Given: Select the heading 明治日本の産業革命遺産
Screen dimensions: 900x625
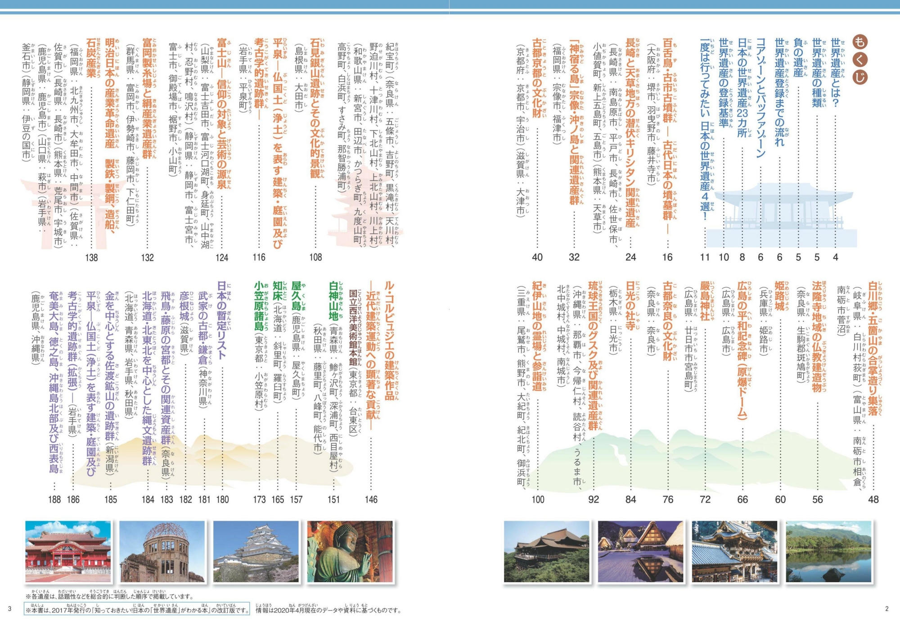Looking at the screenshot, I should tap(110, 93).
